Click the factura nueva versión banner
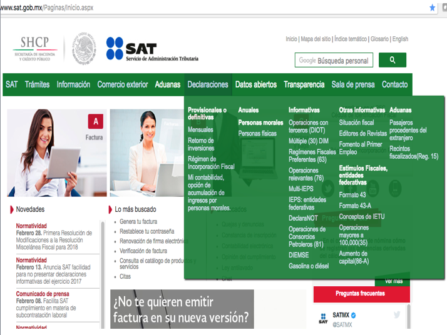 pos(182,309)
